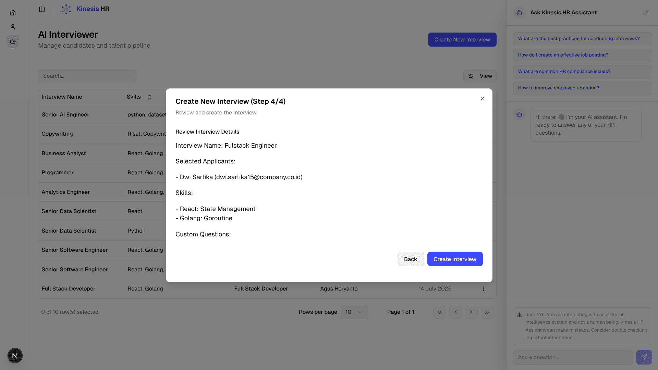The image size is (658, 370).
Task: Open the Rows per page dropdown
Action: 354,312
